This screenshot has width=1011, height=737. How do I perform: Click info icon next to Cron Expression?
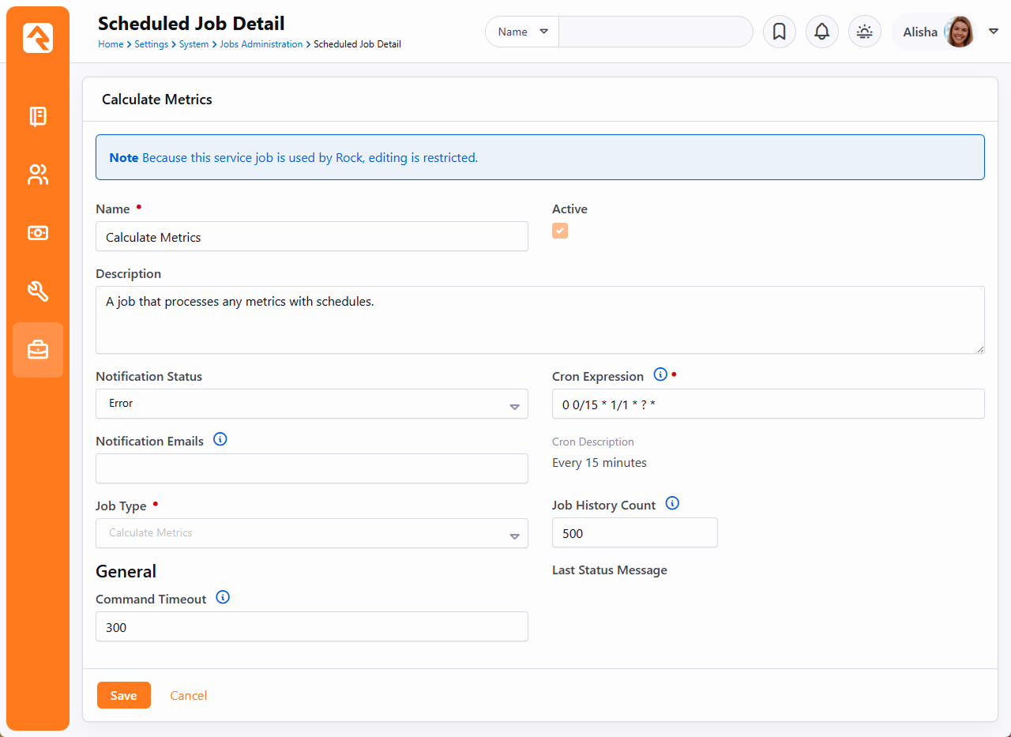[660, 374]
